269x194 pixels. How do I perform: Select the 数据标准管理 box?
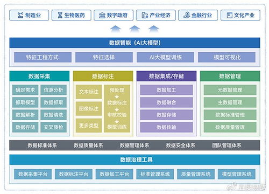click(x=230, y=115)
